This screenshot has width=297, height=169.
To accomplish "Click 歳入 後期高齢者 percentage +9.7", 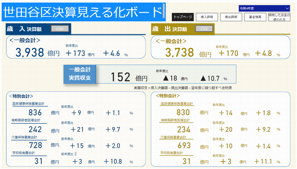I will tap(113, 129).
